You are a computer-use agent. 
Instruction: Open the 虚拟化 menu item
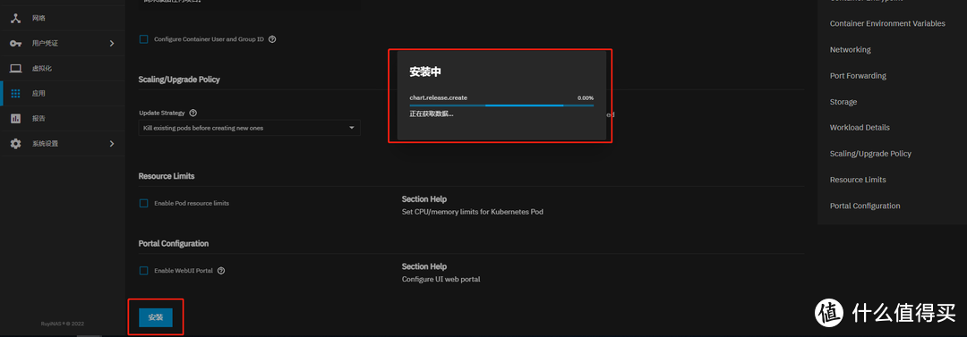62,69
